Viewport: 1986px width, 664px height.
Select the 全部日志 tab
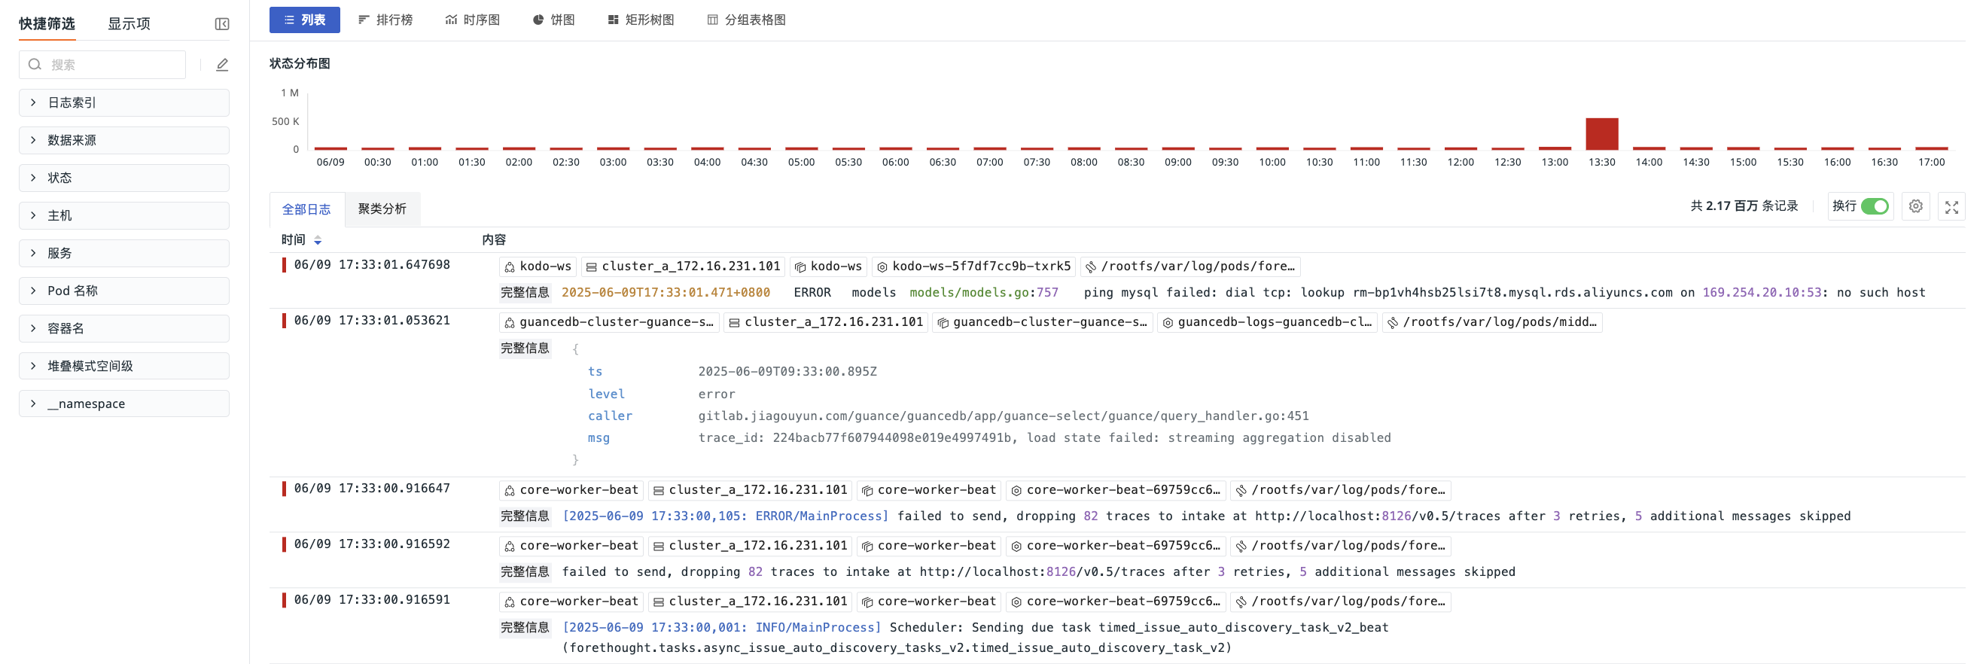tap(306, 210)
